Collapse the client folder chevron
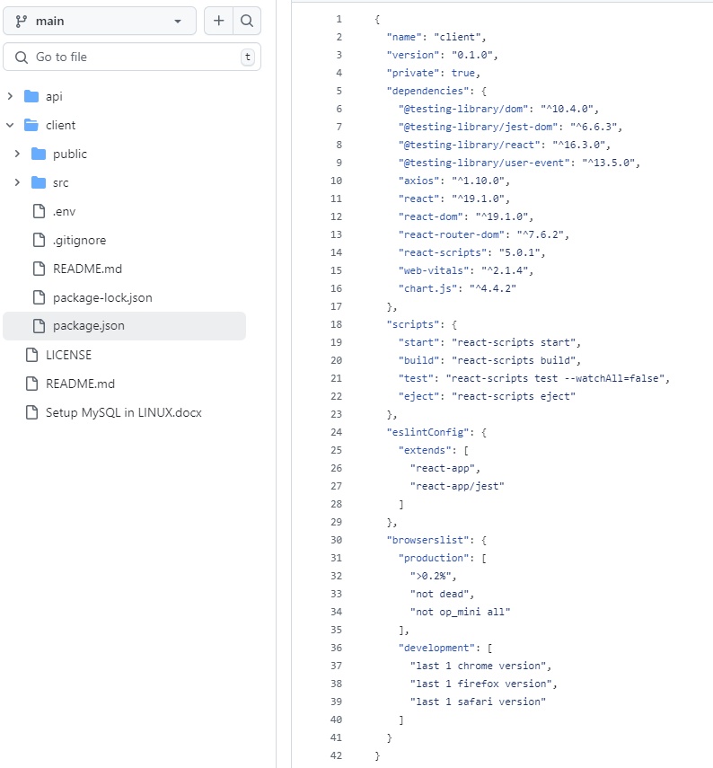The height and width of the screenshot is (768, 713). (10, 125)
